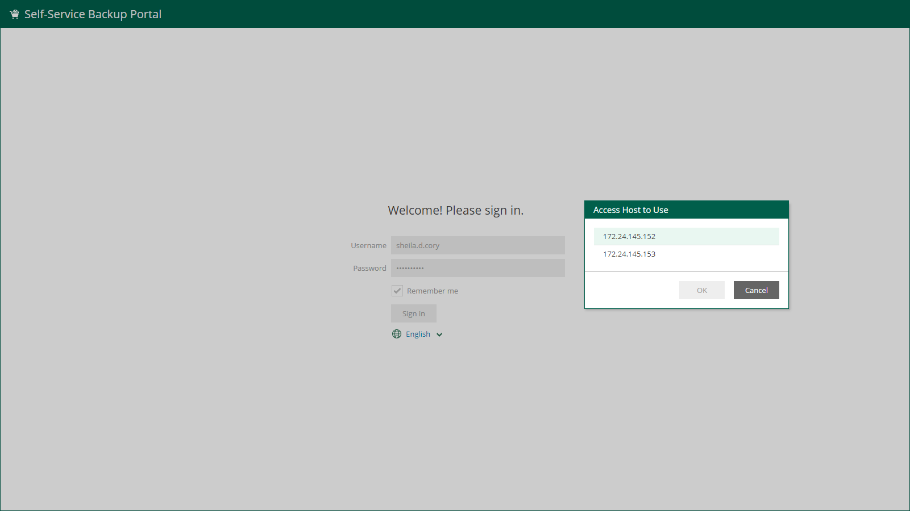Click the Access Host to Use title bar
This screenshot has height=511, width=910.
[x=687, y=210]
